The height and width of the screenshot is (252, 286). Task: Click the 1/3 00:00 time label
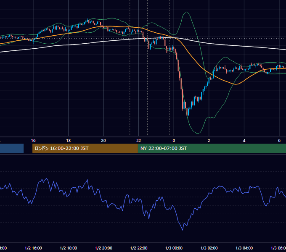pos(174,248)
